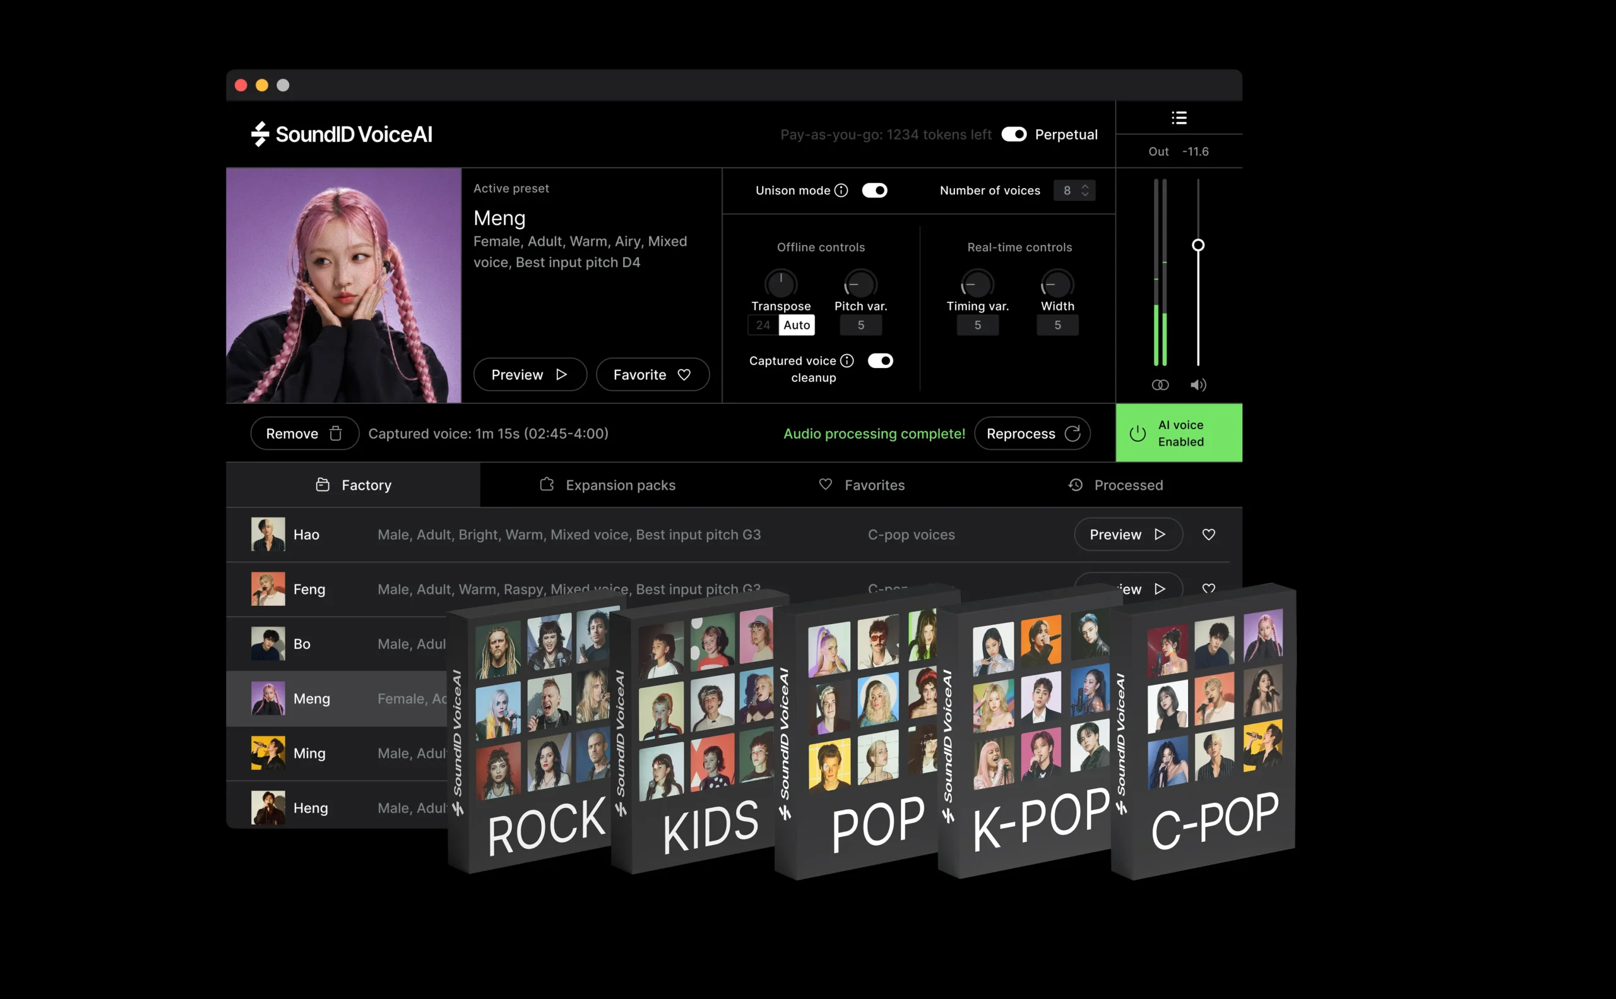Favorite the Feng voice heart icon
The width and height of the screenshot is (1616, 999).
click(1209, 588)
